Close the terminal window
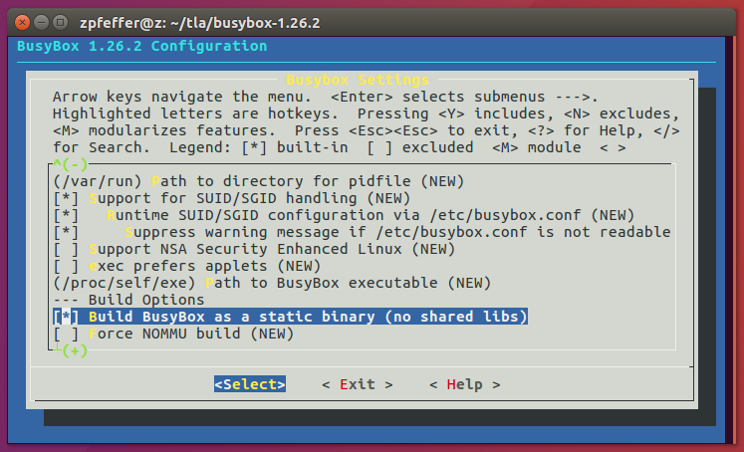 tap(22, 22)
